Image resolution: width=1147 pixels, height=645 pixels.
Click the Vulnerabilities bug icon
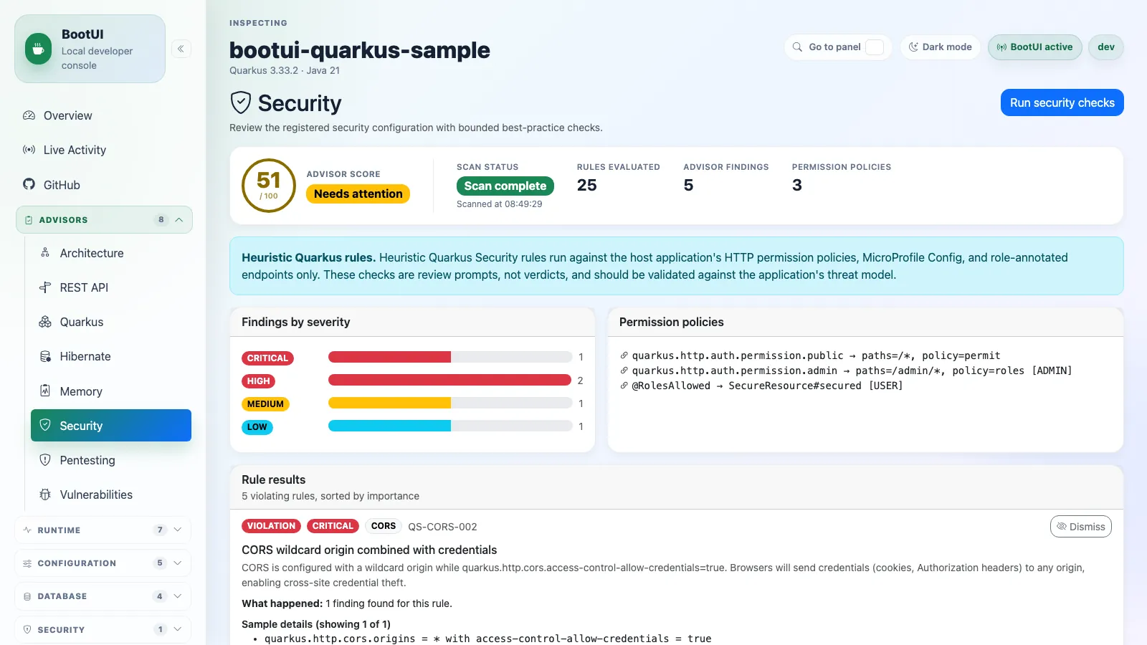45,494
